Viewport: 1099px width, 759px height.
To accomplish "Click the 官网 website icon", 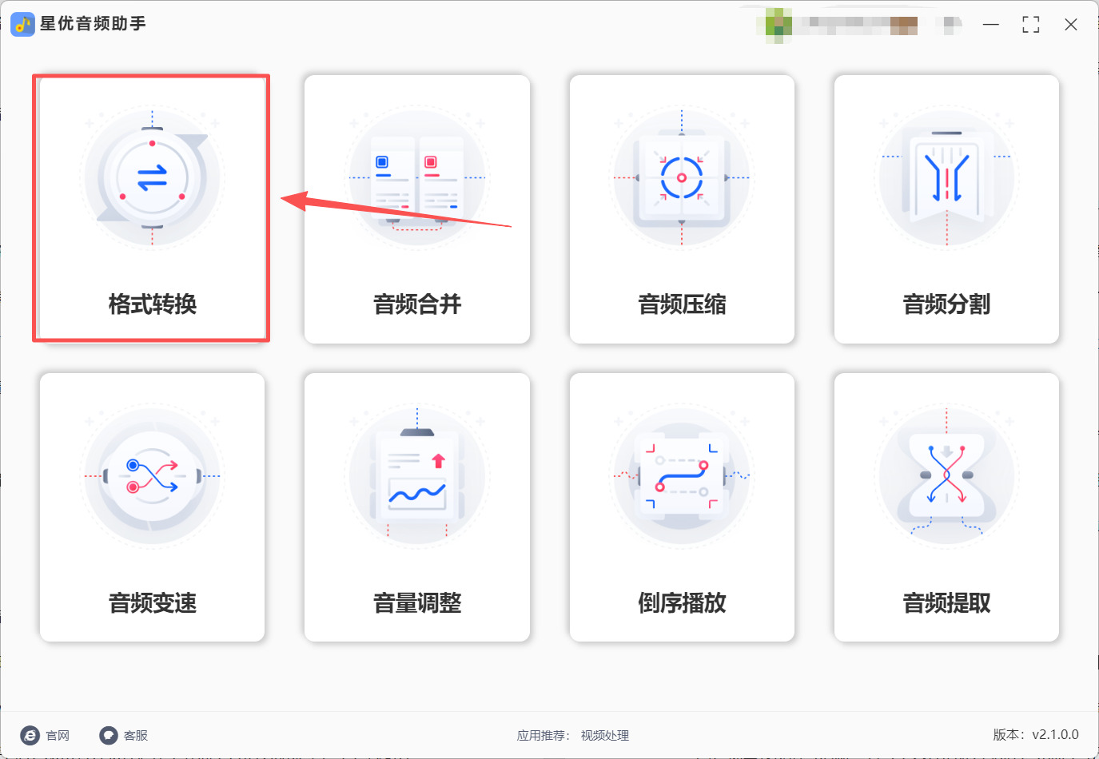I will point(30,735).
